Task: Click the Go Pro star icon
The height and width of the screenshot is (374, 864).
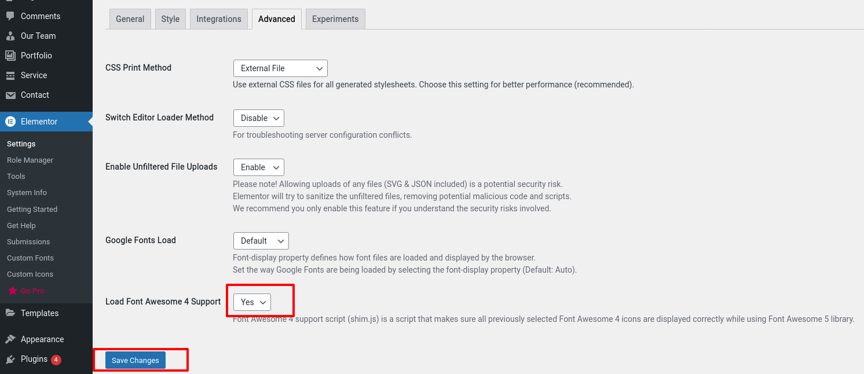Action: click(x=13, y=291)
